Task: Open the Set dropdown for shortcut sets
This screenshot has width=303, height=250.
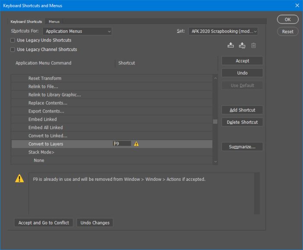Action: (x=223, y=31)
